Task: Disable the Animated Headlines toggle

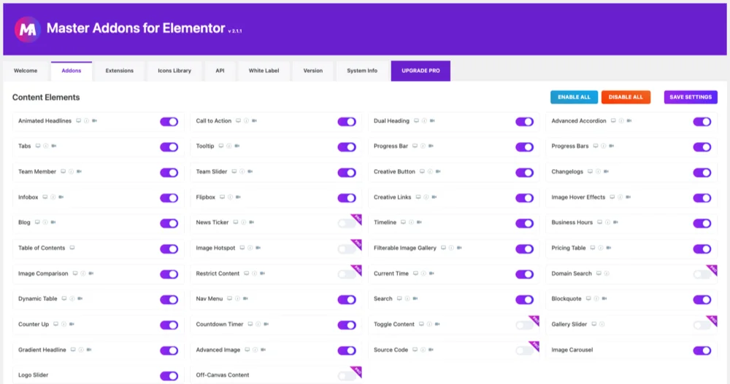Action: pos(169,122)
